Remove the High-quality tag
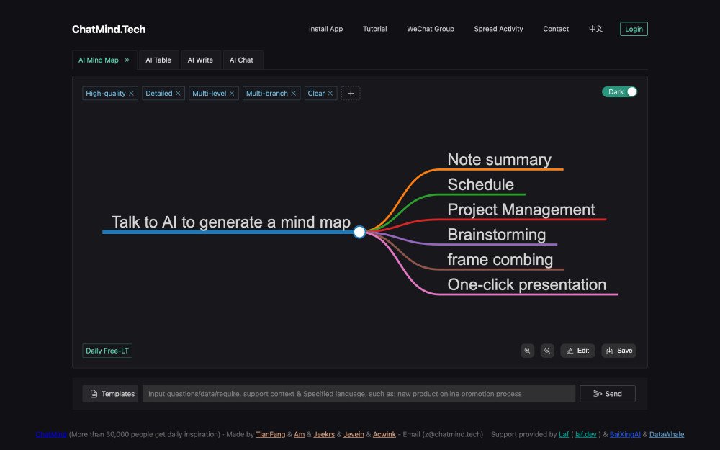 132,94
